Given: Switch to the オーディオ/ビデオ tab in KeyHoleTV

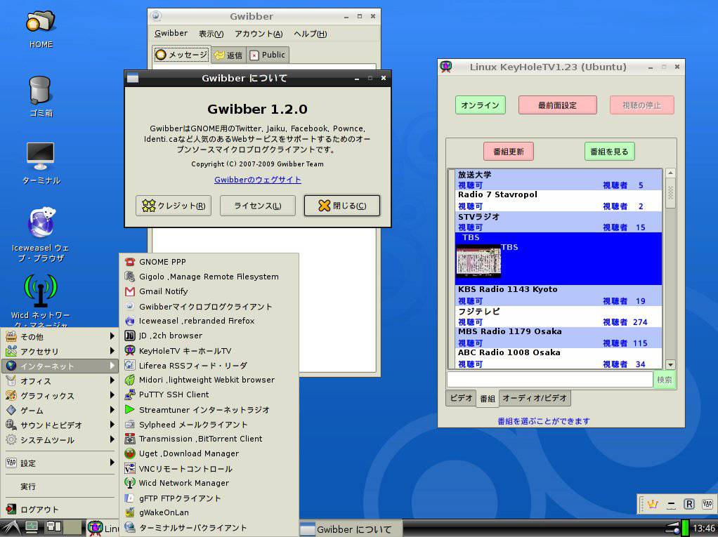Looking at the screenshot, I should point(535,398).
